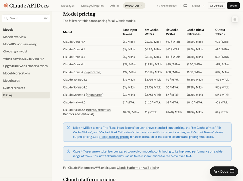Follow the Haiku 3.5 retired link
Viewport: 243px width, 181px height.
click(87, 112)
